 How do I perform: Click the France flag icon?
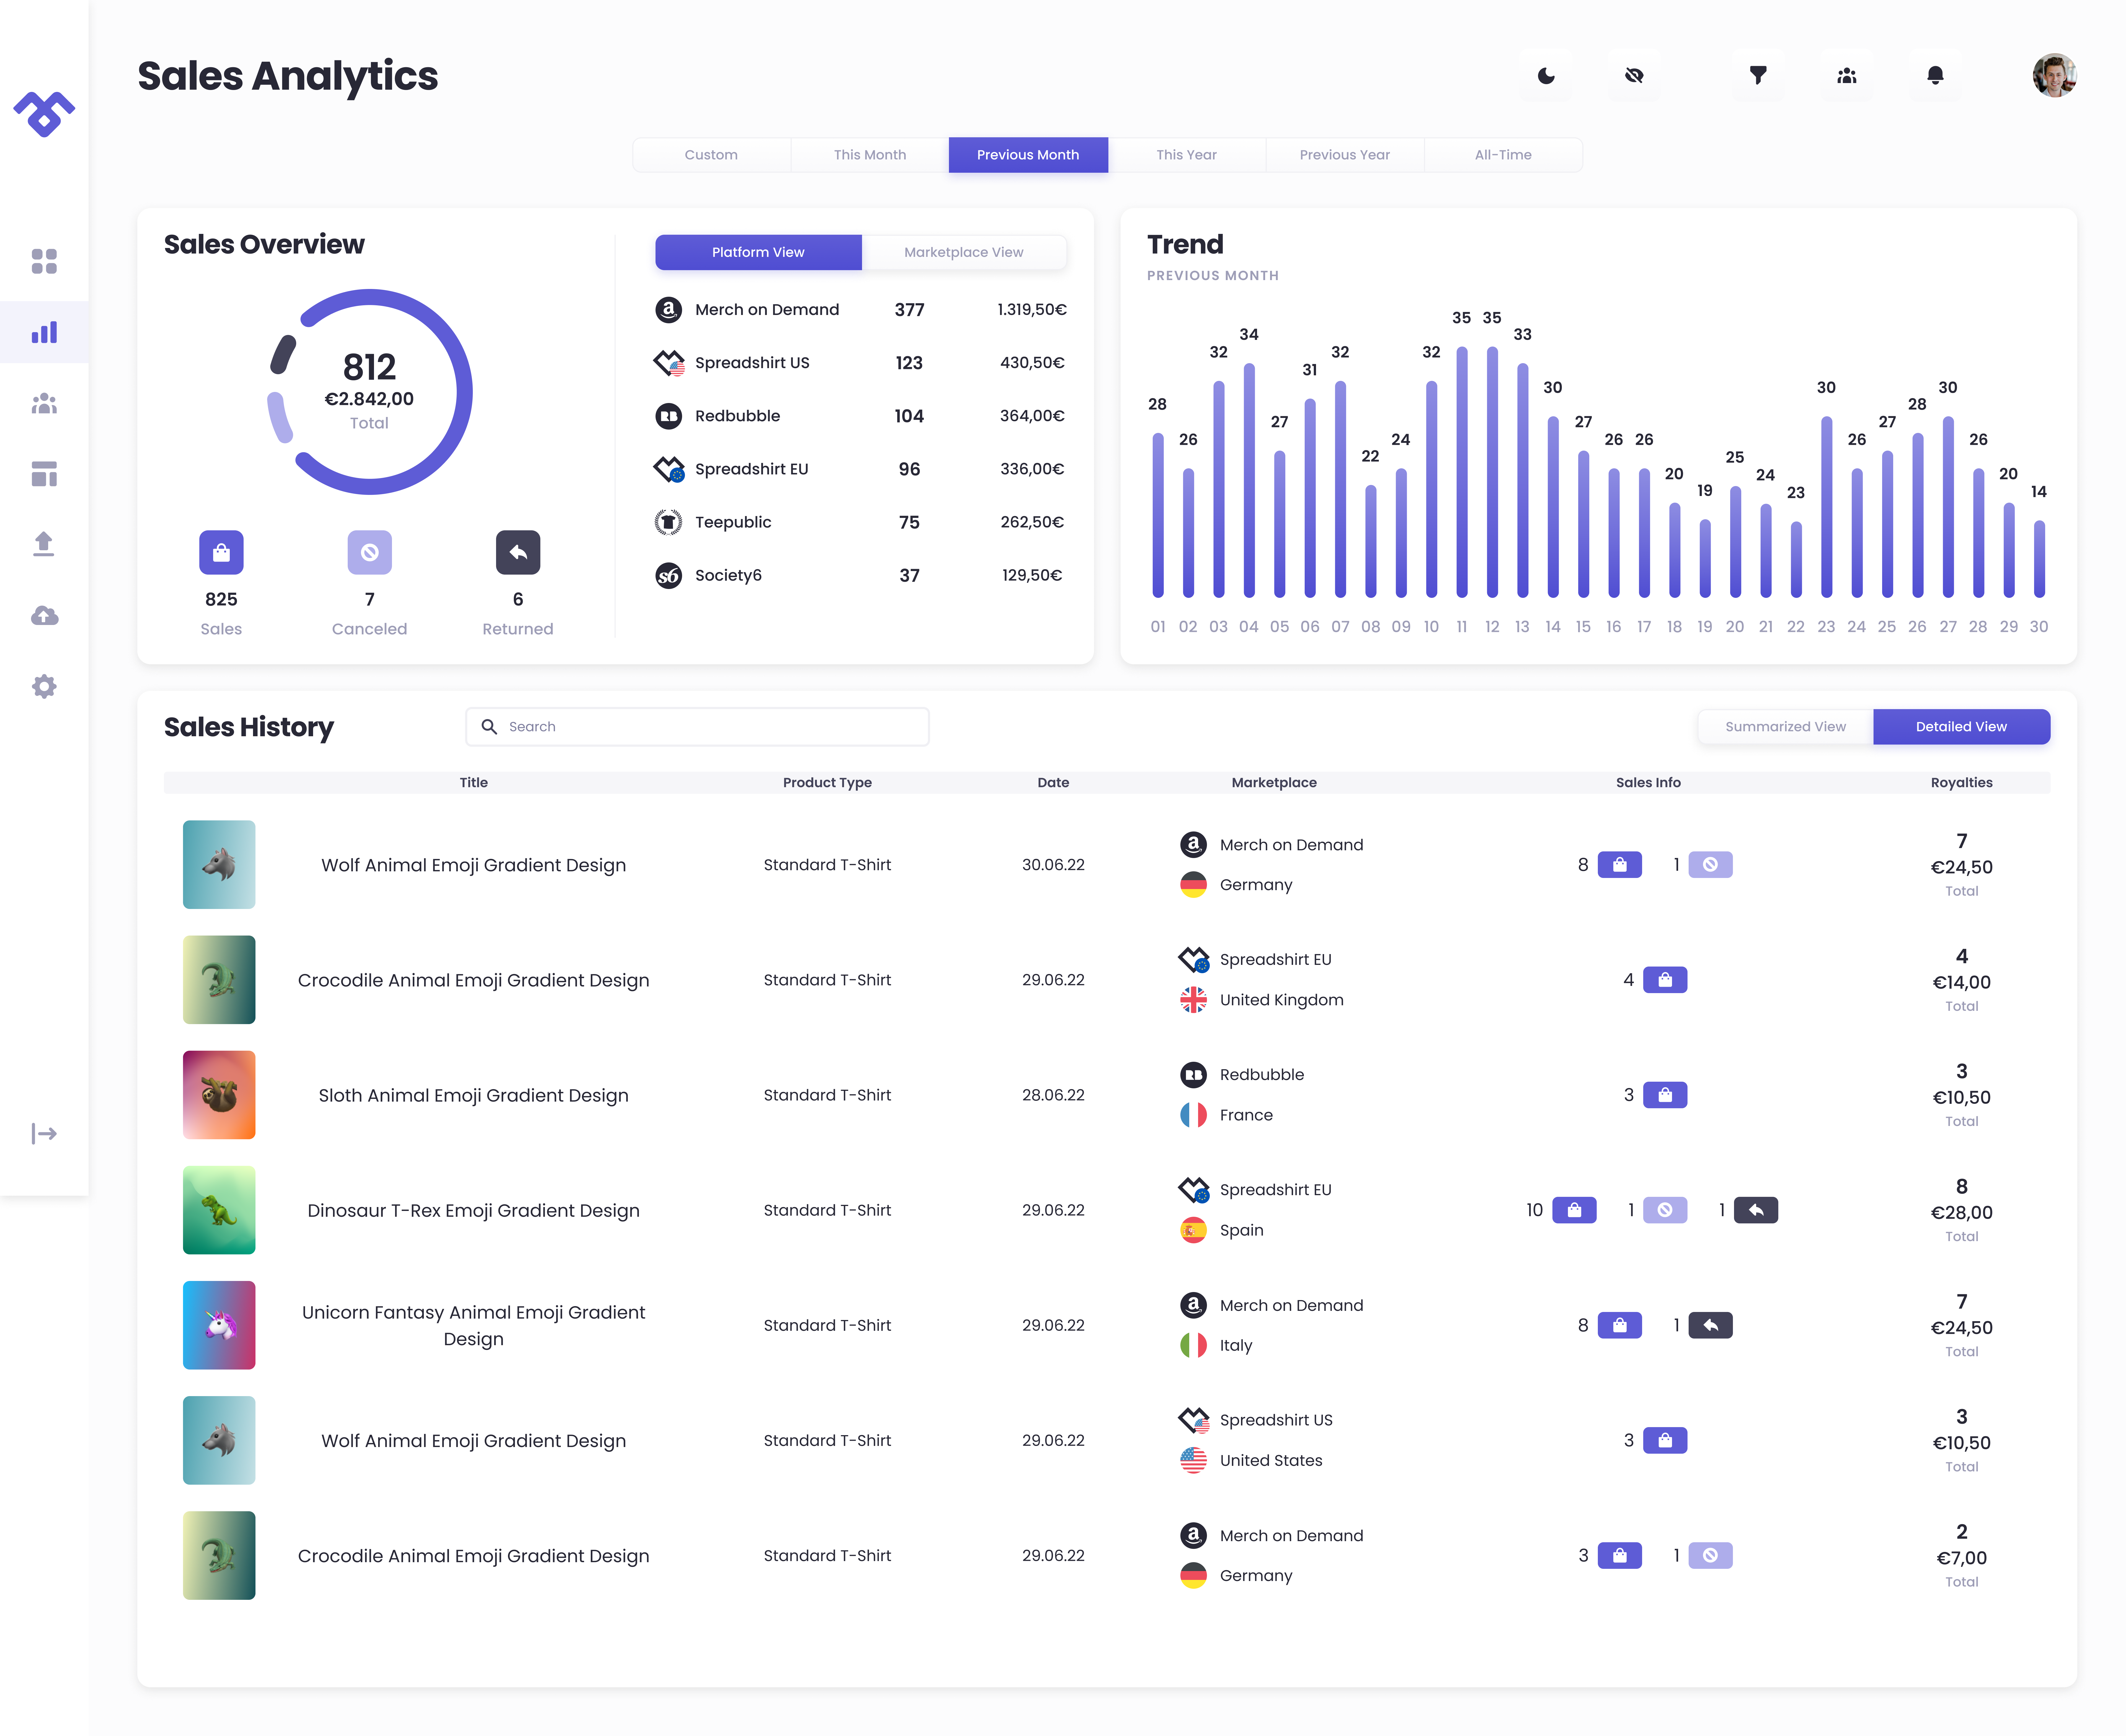coord(1193,1115)
